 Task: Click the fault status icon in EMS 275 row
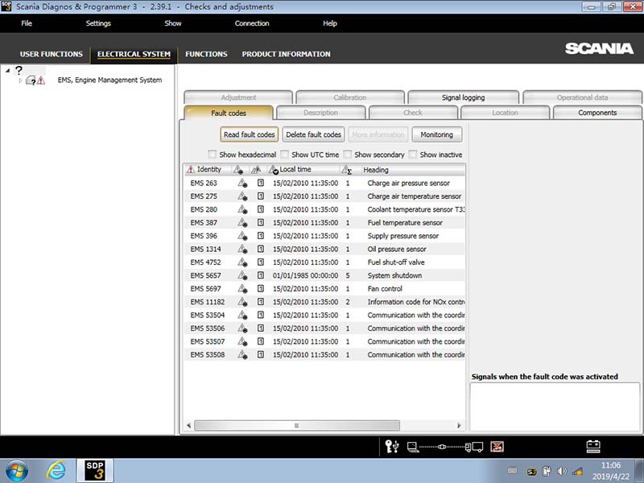[x=242, y=196]
